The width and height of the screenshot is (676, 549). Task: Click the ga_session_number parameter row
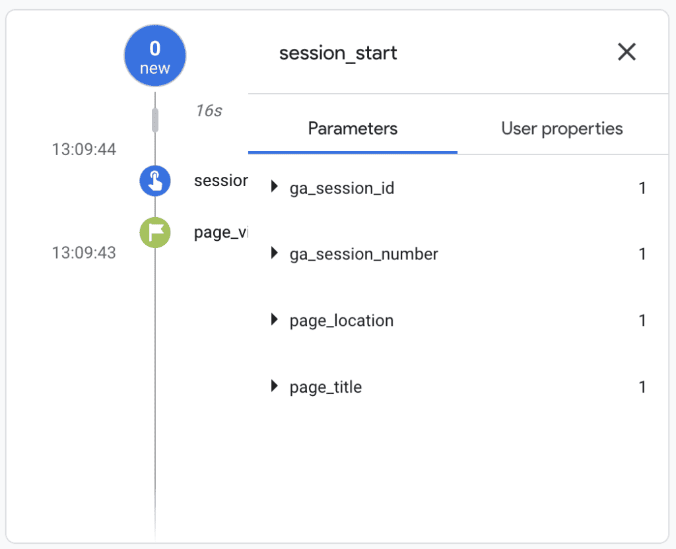coord(363,254)
